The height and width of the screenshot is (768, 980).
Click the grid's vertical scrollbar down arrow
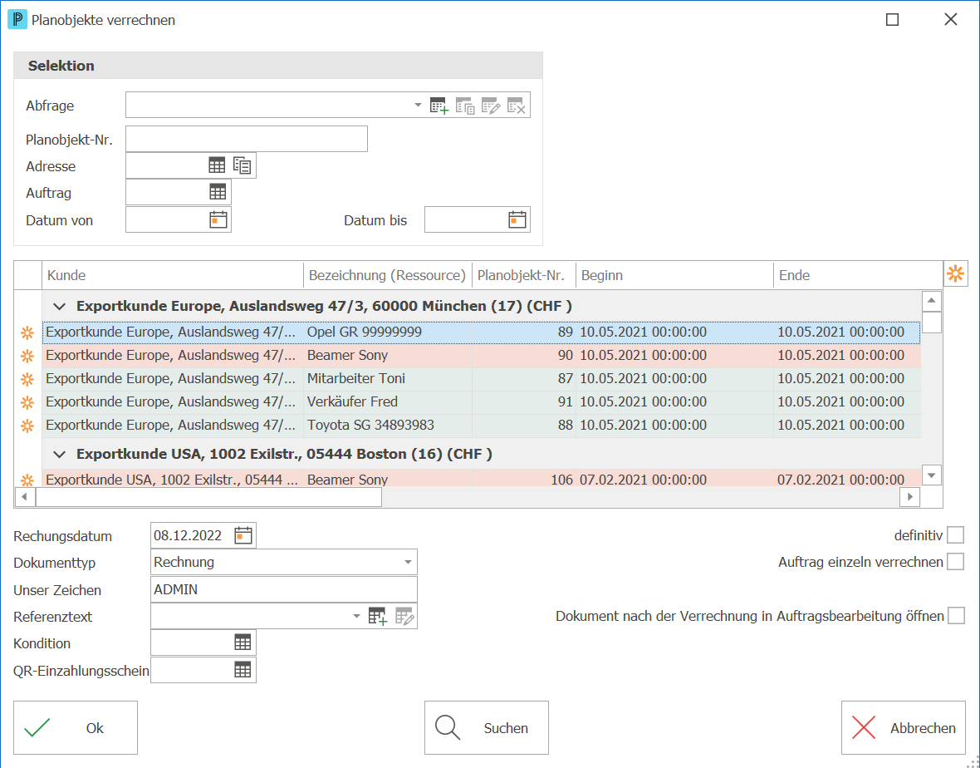pos(931,475)
